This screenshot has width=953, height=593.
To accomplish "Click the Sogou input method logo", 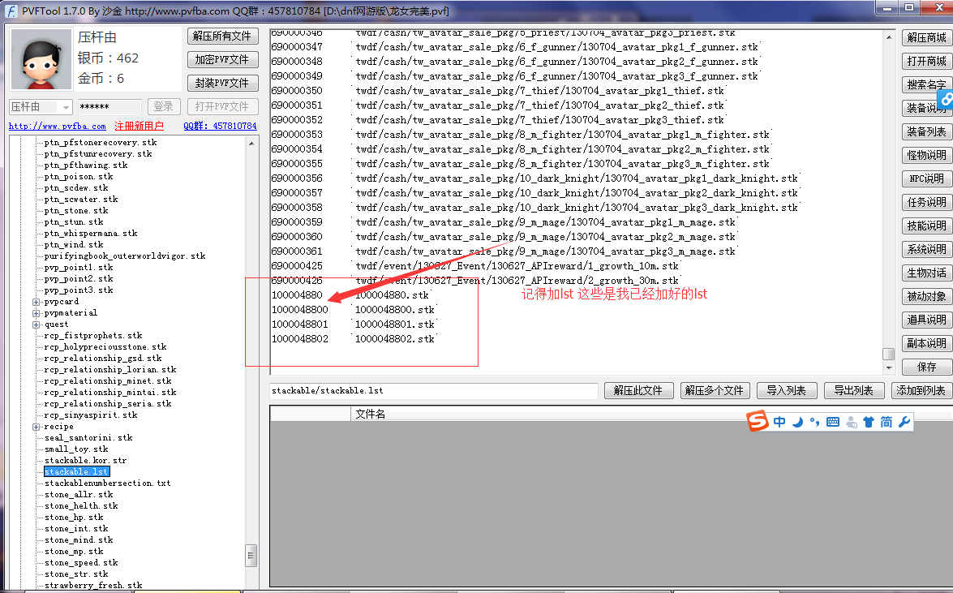I will tap(758, 422).
